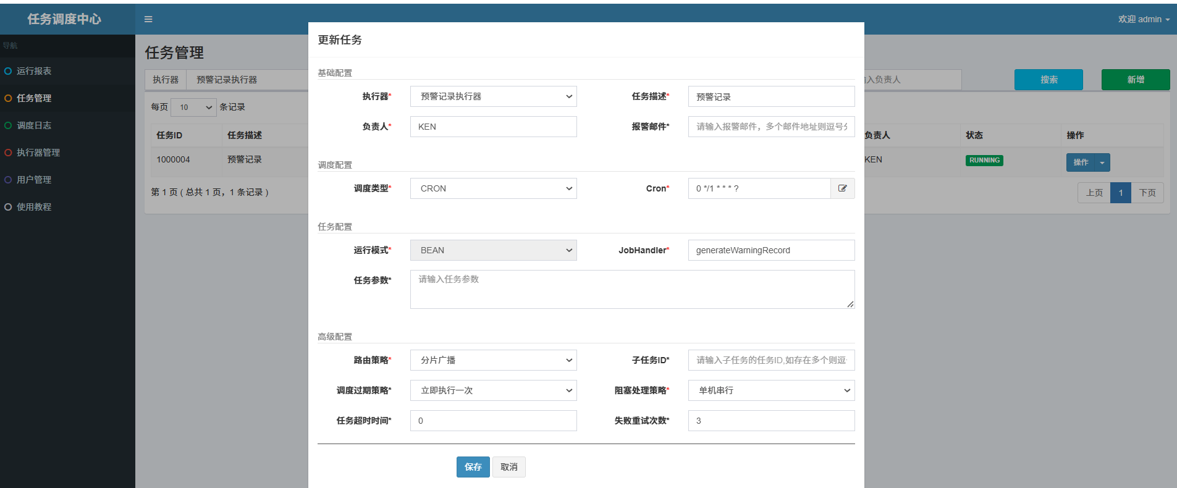Open 用户管理 in the sidebar
Screen dimensions: 1177x488
[x=67, y=180]
